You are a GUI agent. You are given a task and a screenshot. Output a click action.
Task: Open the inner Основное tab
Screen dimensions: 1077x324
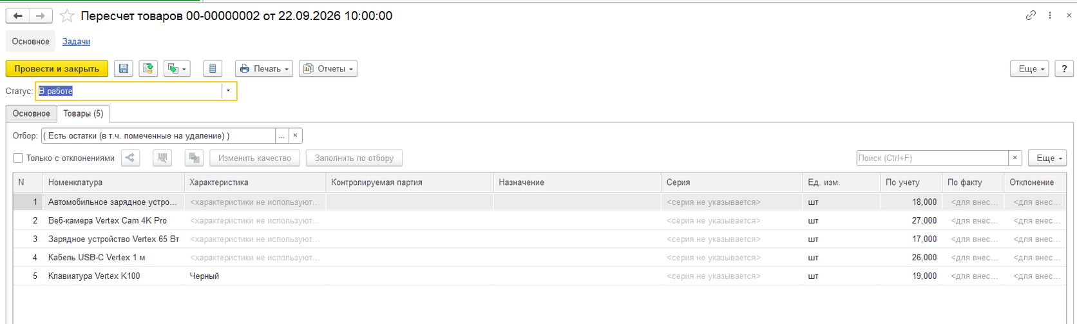point(32,113)
